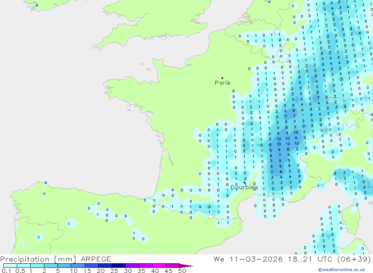Click the Paris city label
The width and height of the screenshot is (373, 273).
tap(222, 83)
